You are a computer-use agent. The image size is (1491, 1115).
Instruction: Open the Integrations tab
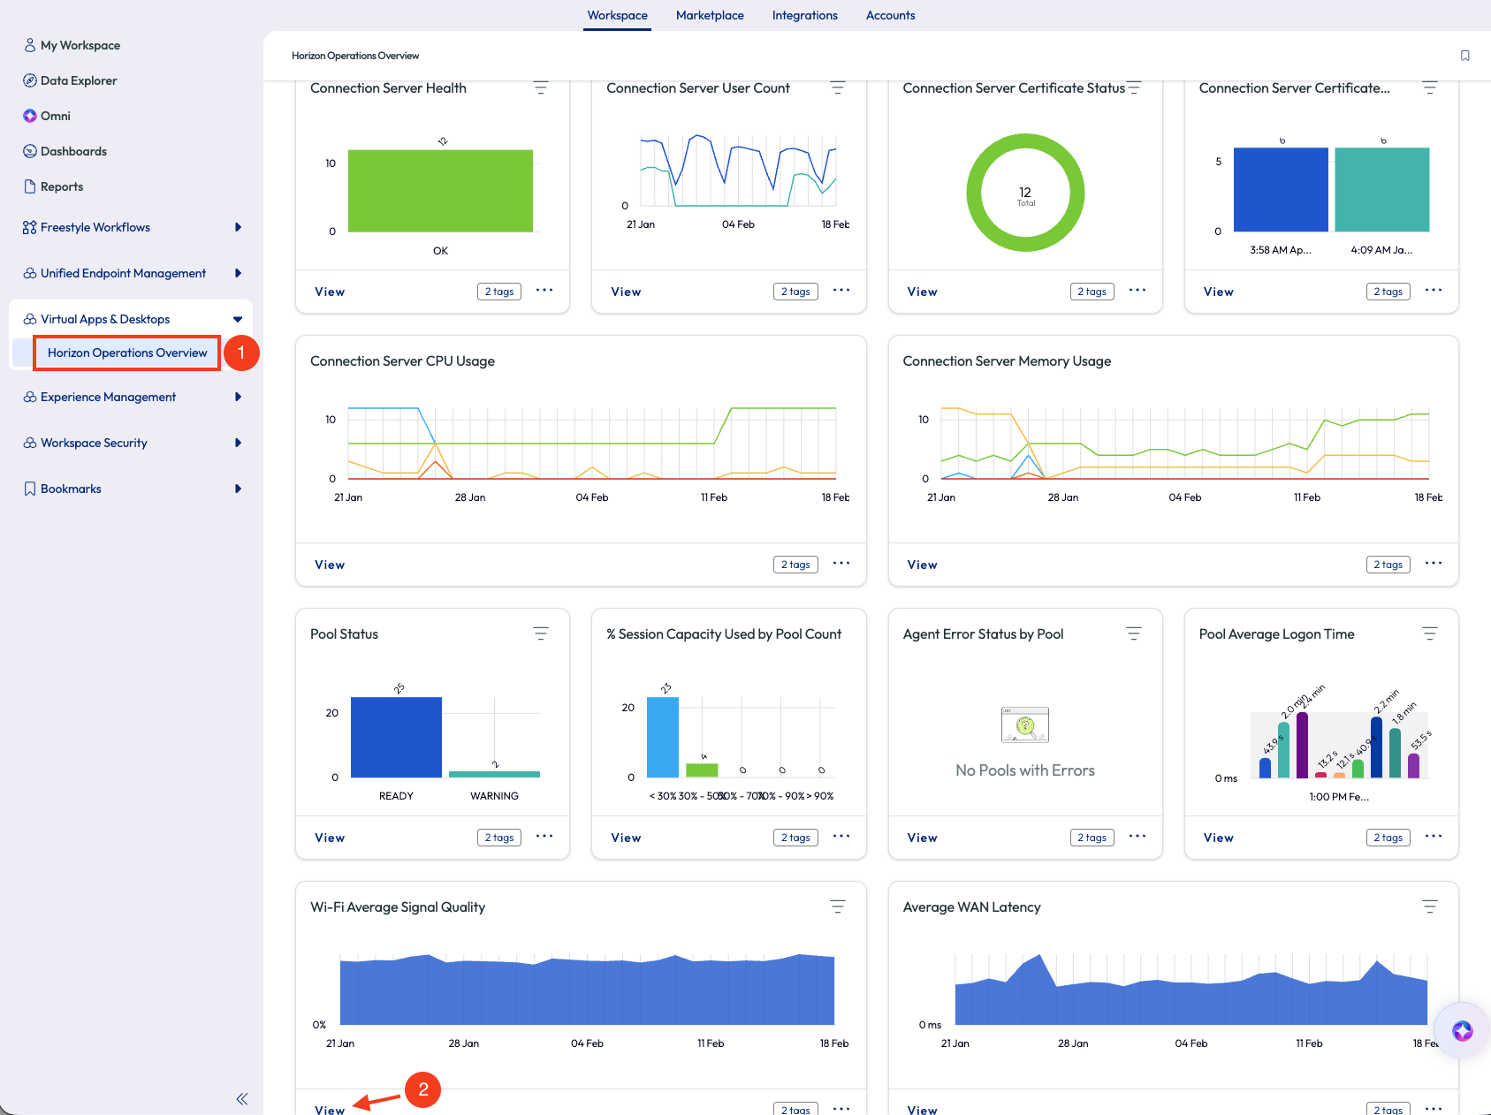[804, 15]
